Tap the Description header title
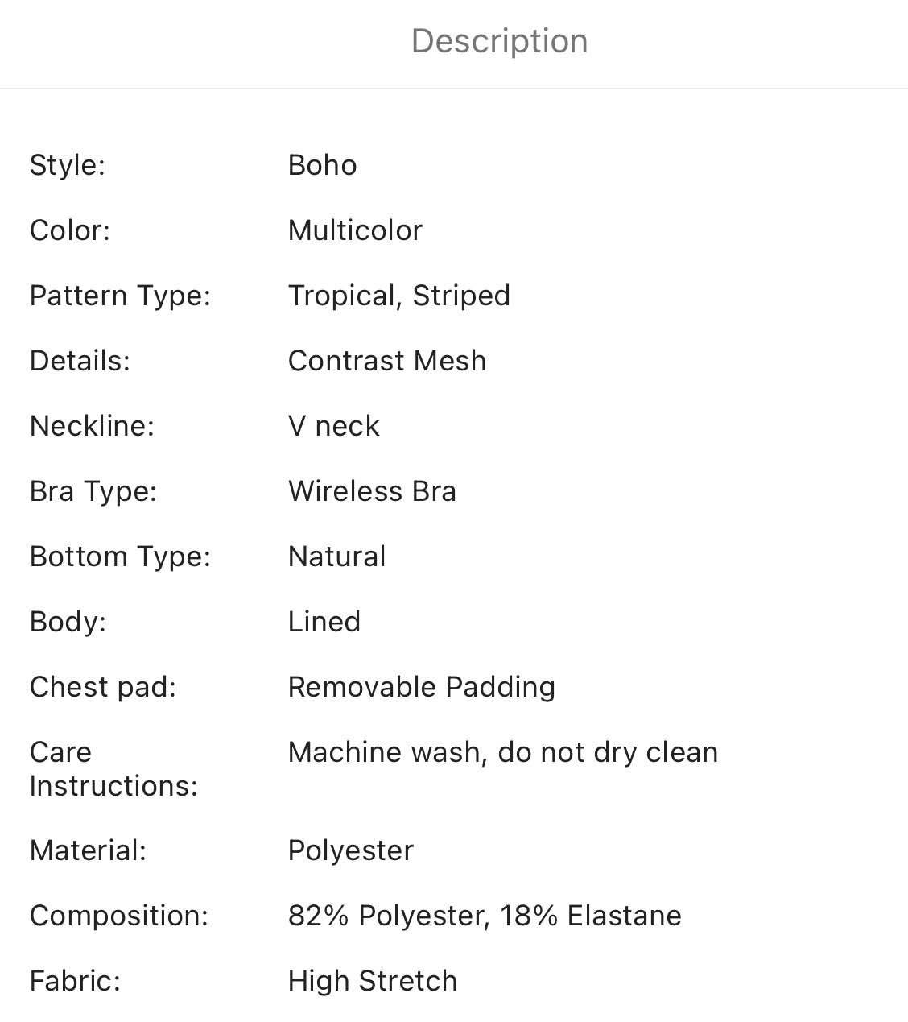 tap(499, 41)
